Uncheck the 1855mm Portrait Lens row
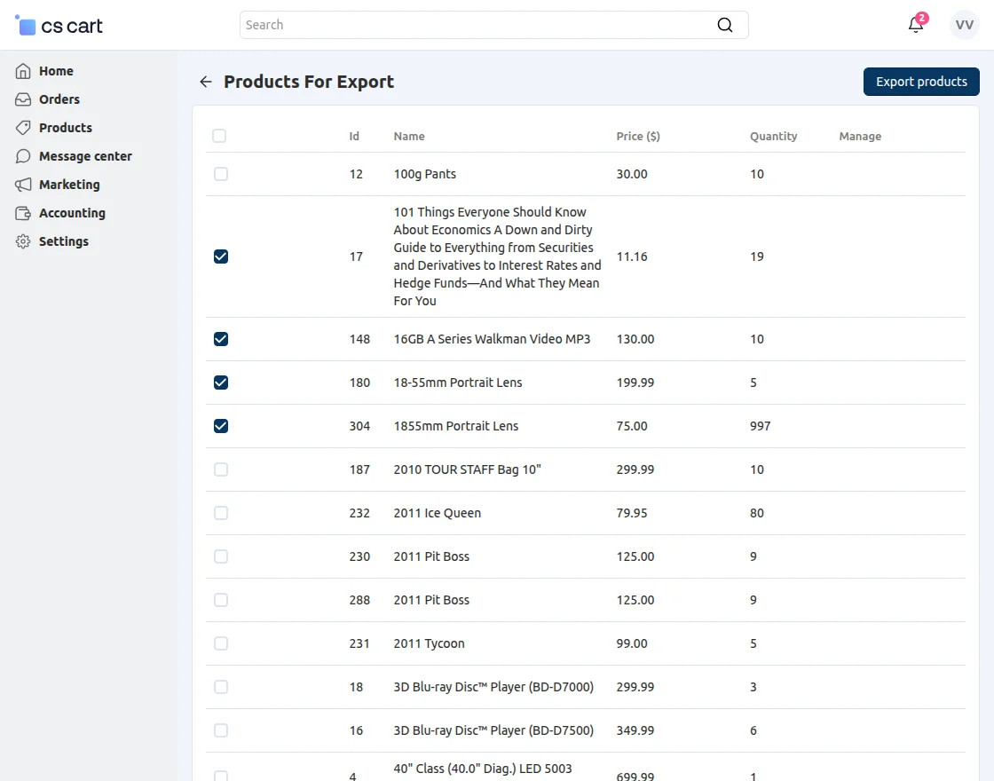Viewport: 994px width, 781px height. 220,425
